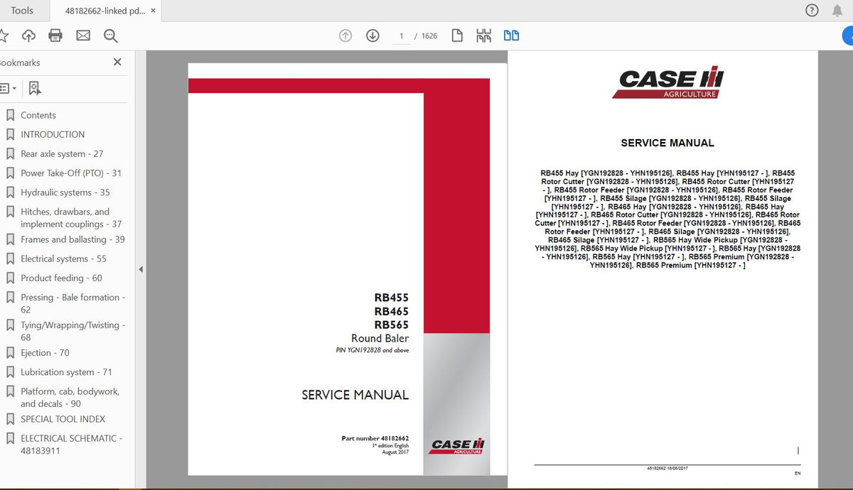Select the scrolling page display icon
853x490 pixels.
click(x=484, y=36)
